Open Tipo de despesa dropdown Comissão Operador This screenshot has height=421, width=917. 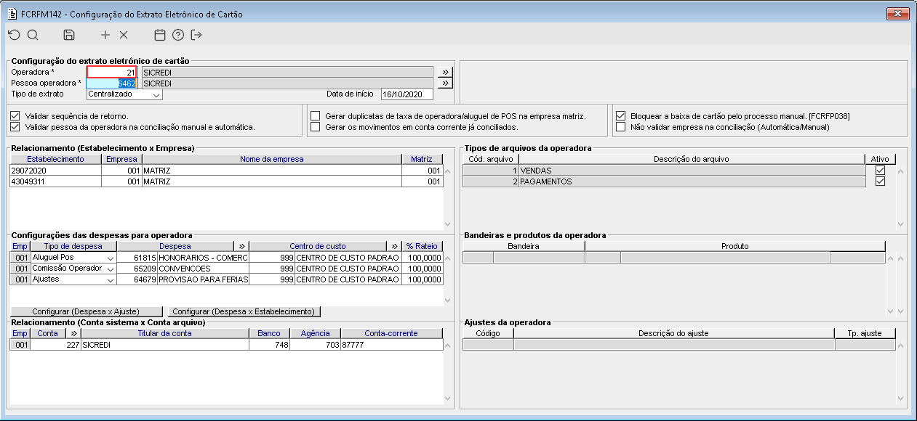[111, 269]
